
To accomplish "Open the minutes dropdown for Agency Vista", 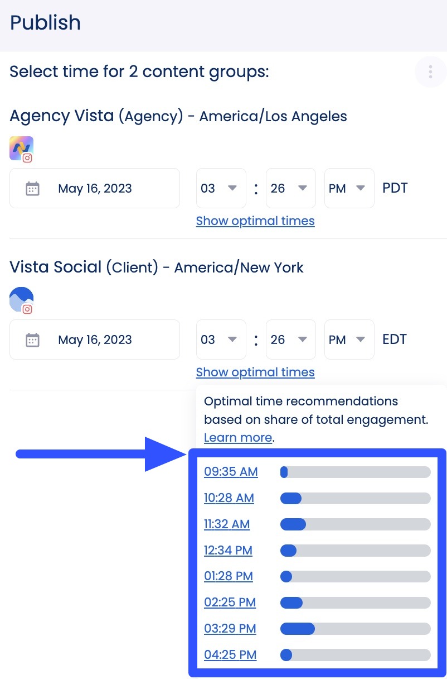I will click(290, 188).
